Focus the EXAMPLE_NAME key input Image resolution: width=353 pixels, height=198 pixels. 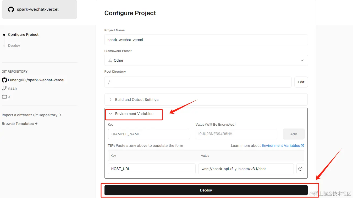(148, 134)
